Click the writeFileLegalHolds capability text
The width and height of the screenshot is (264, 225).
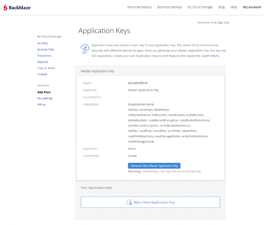(x=141, y=142)
